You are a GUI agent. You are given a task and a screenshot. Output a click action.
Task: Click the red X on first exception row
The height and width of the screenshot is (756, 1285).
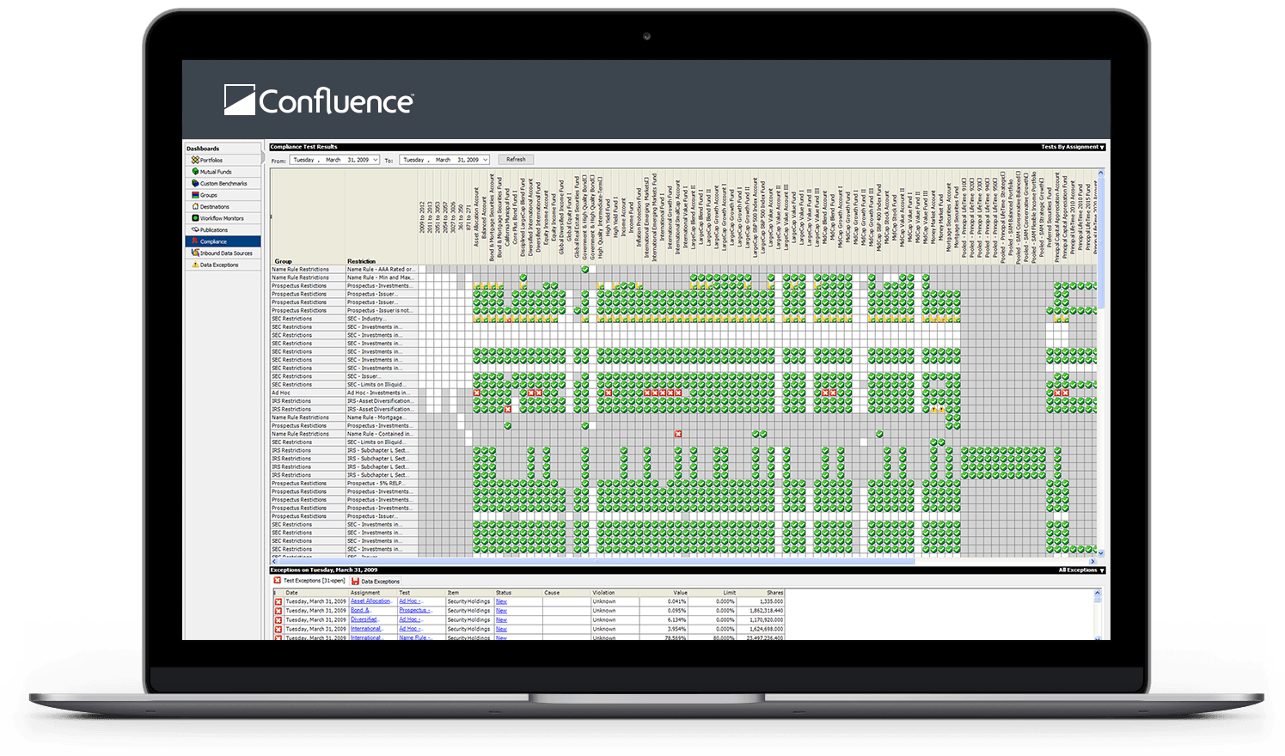pyautogui.click(x=278, y=601)
